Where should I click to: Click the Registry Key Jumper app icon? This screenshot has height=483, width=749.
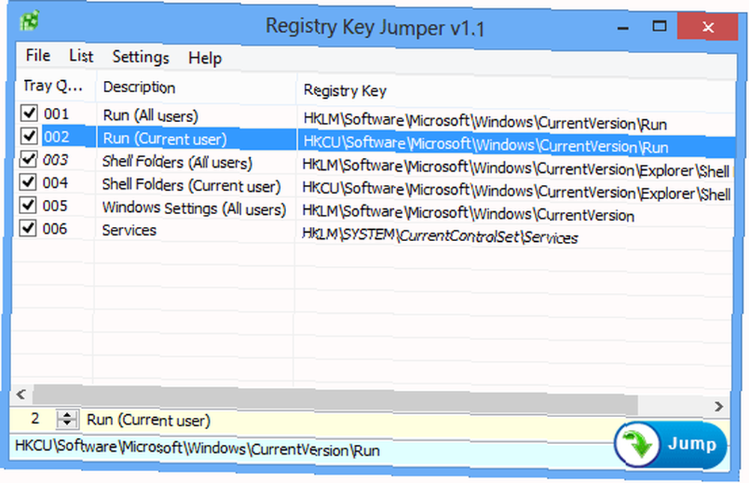coord(29,20)
